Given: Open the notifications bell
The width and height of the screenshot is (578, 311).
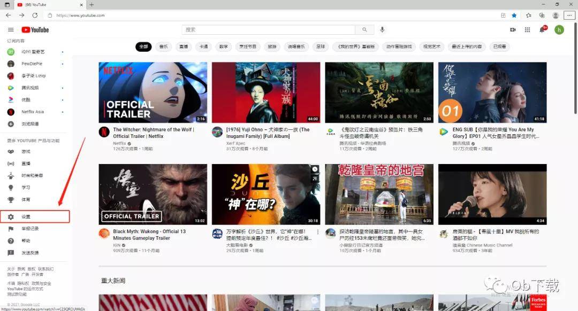Looking at the screenshot, I should pyautogui.click(x=542, y=29).
